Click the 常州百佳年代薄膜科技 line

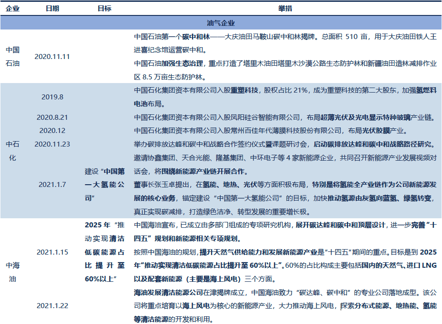(271, 131)
